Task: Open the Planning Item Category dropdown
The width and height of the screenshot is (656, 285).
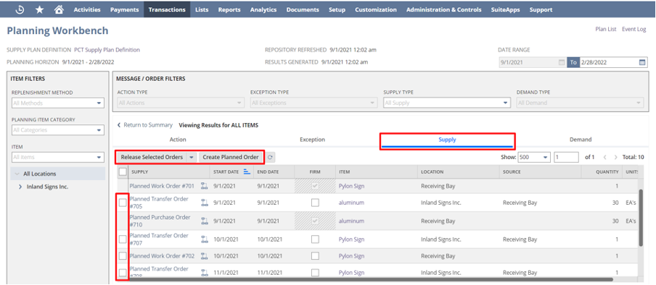Action: point(58,130)
